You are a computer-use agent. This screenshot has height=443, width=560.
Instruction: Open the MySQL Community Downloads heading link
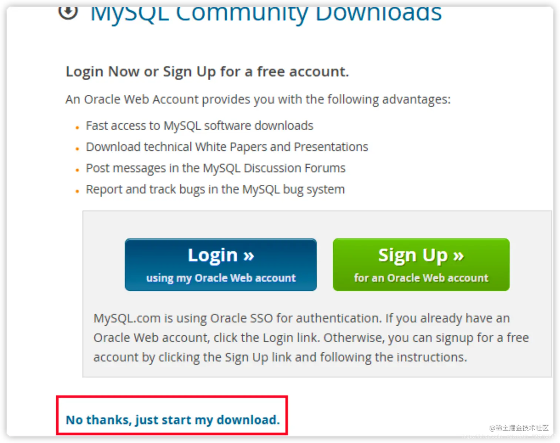pos(266,14)
